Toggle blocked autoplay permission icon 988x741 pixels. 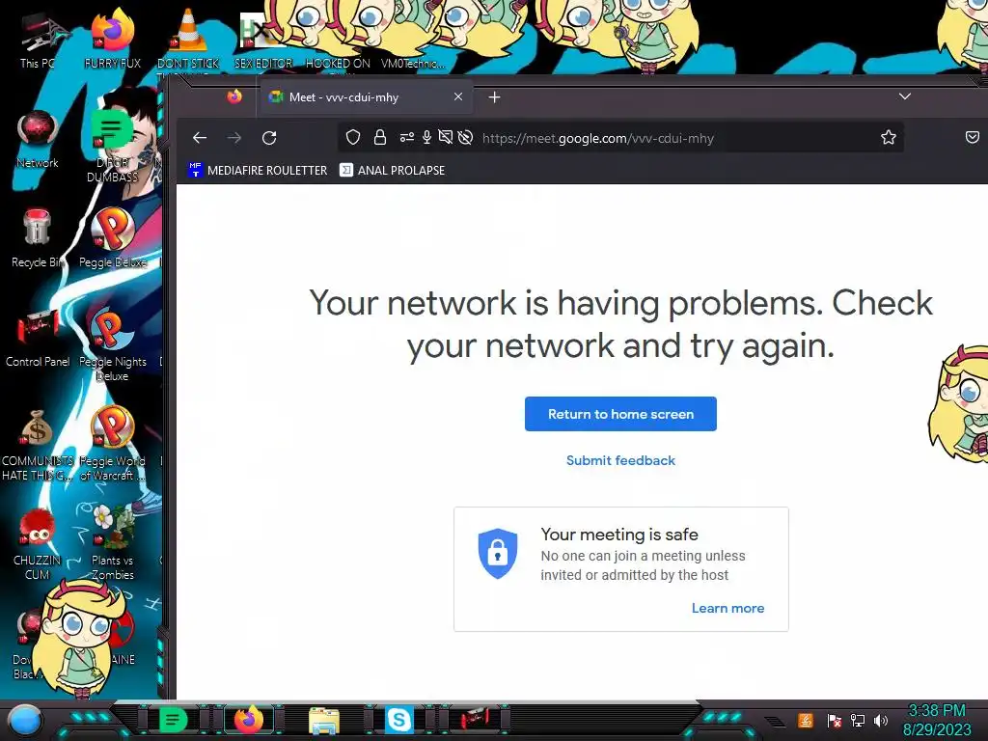click(x=466, y=137)
